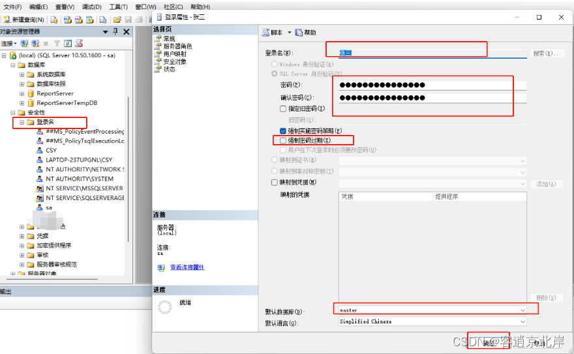Open the Tools (工具) menu
Viewport: 574px width, 354px height.
tap(118, 7)
